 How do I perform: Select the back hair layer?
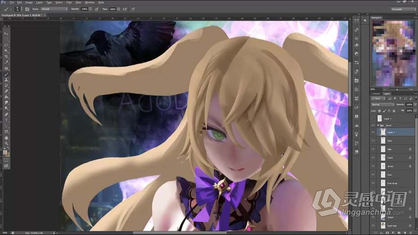(x=392, y=225)
